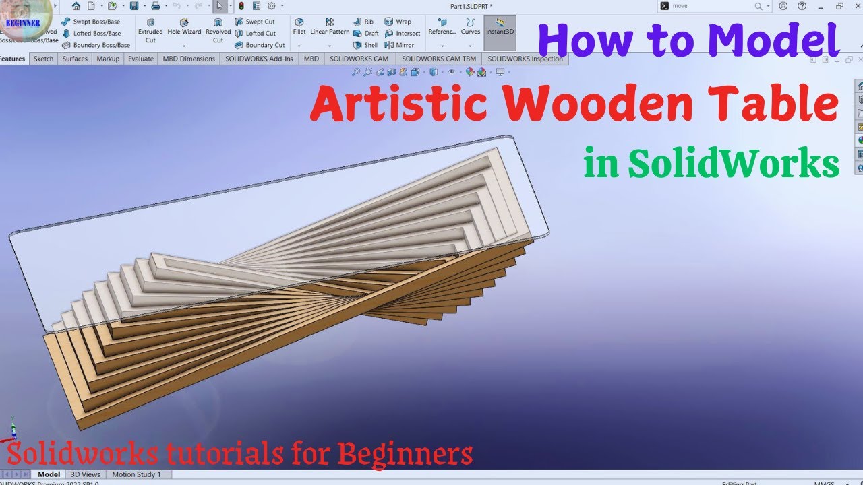This screenshot has width=863, height=485.
Task: Open the MBD Dimensions tab
Action: coord(189,59)
